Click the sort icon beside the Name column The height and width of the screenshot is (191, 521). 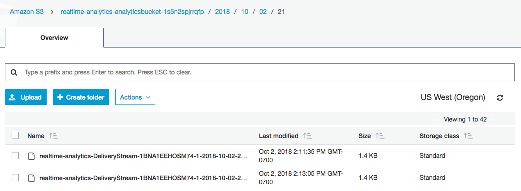pos(53,136)
